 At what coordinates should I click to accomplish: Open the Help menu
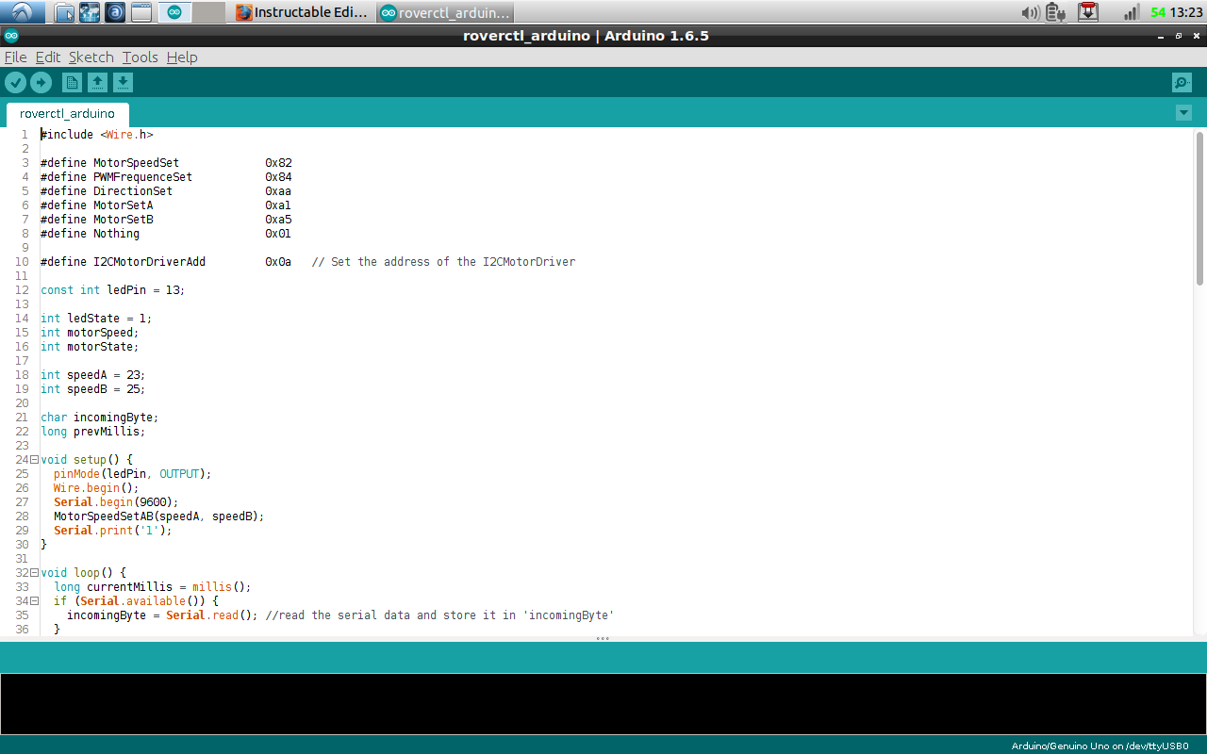click(182, 57)
